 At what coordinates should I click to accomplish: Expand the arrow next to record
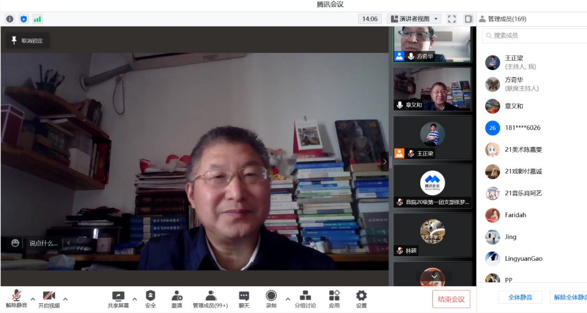pos(288,299)
